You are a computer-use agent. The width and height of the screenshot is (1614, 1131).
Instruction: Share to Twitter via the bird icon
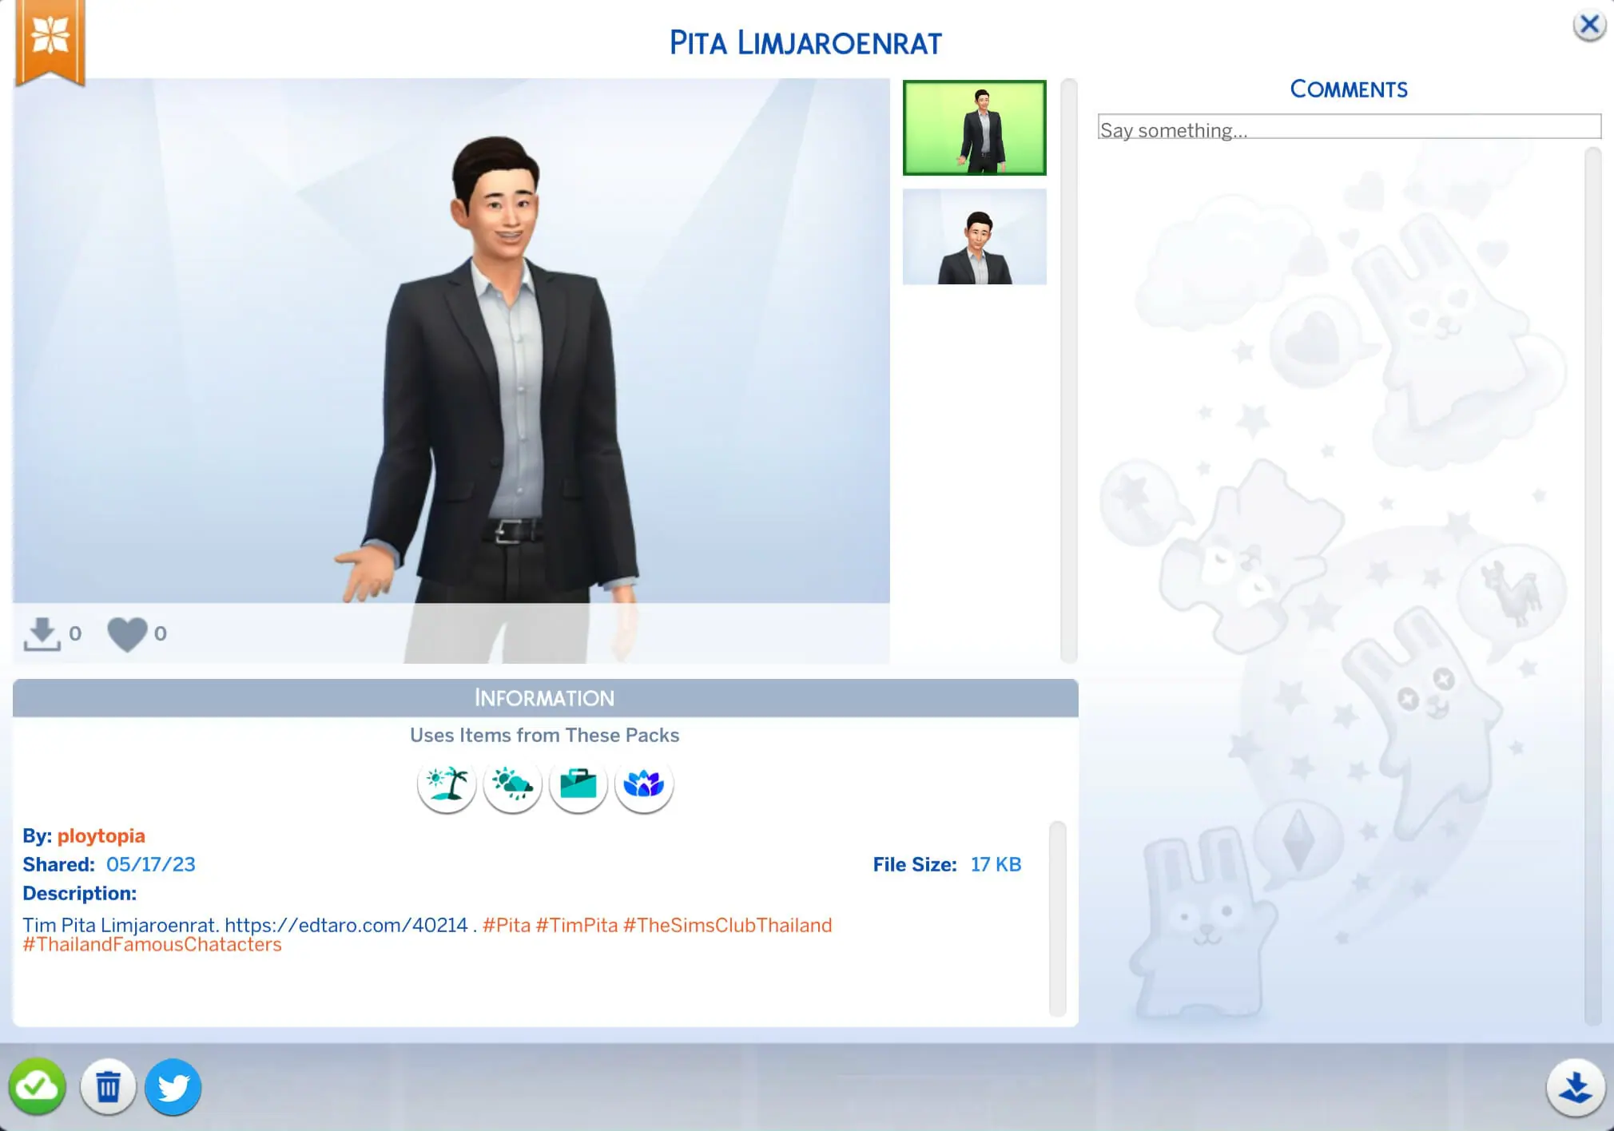[x=173, y=1086]
